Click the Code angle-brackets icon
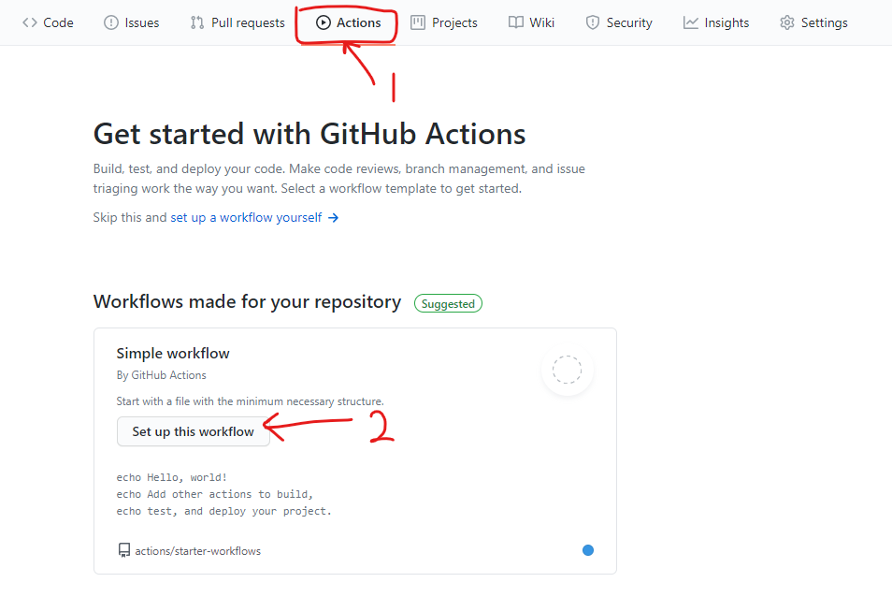This screenshot has height=597, width=892. tap(30, 22)
